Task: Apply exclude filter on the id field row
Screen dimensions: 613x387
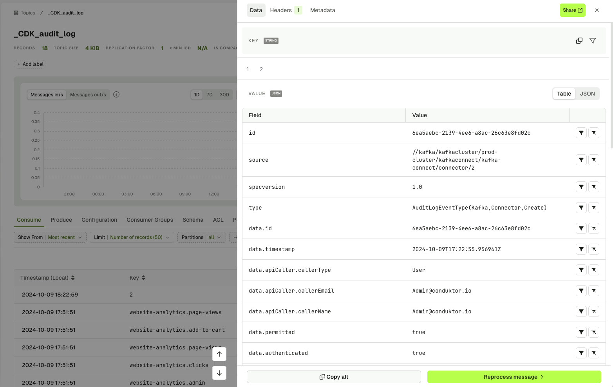Action: (x=594, y=133)
